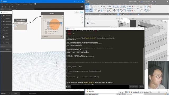The image size is (169, 95).
Task: Click the Move tool in Revit ribbon
Action: point(114,10)
